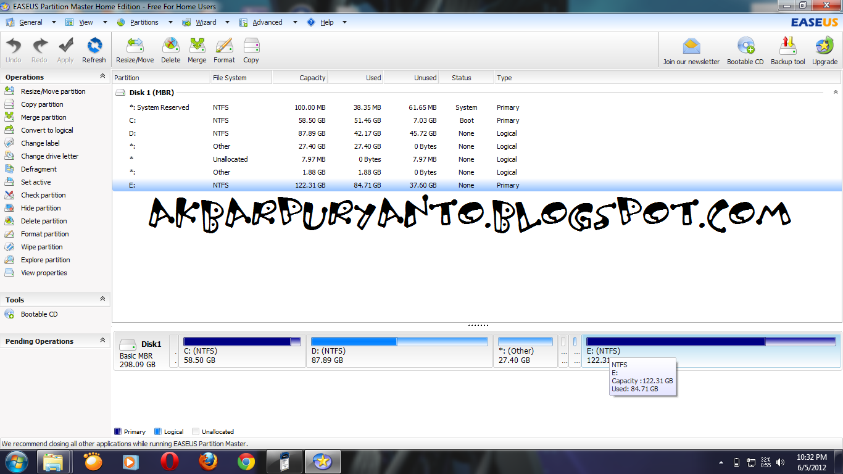Click the Upgrade star button
843x474 pixels.
click(x=824, y=49)
